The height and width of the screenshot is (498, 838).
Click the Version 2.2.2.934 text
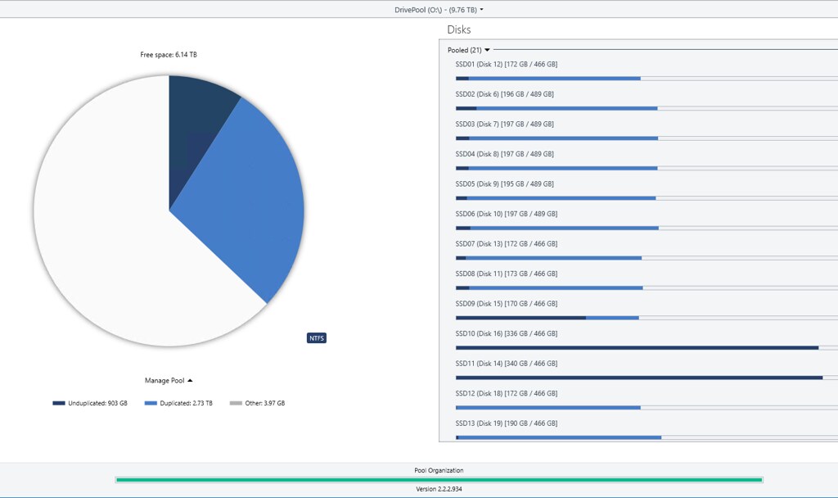point(439,489)
